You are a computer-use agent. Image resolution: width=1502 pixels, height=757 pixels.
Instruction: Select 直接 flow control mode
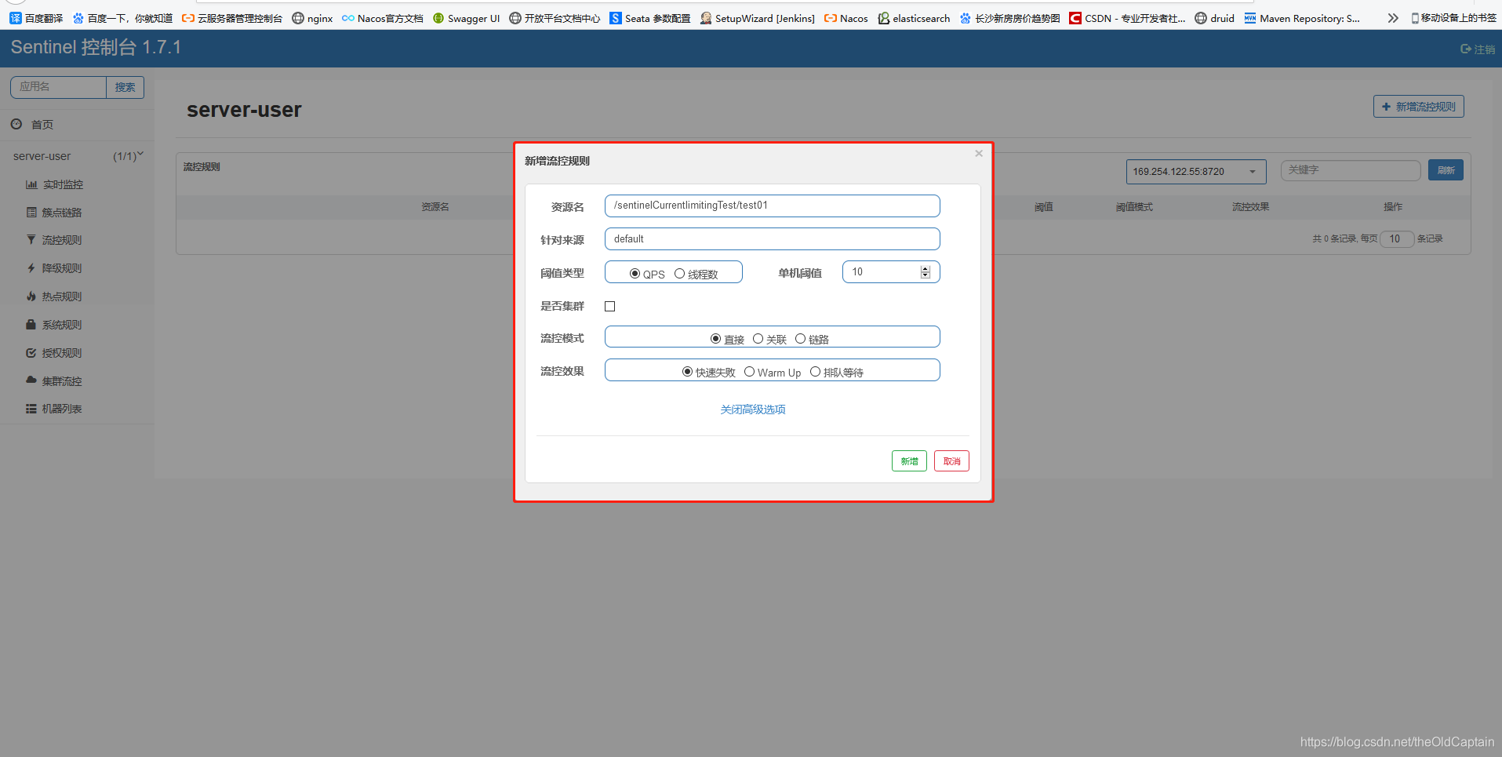(x=715, y=339)
